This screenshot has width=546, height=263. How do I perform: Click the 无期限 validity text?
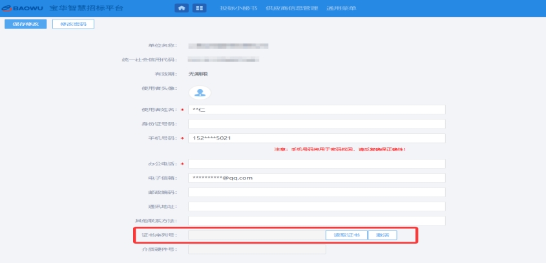click(x=198, y=74)
